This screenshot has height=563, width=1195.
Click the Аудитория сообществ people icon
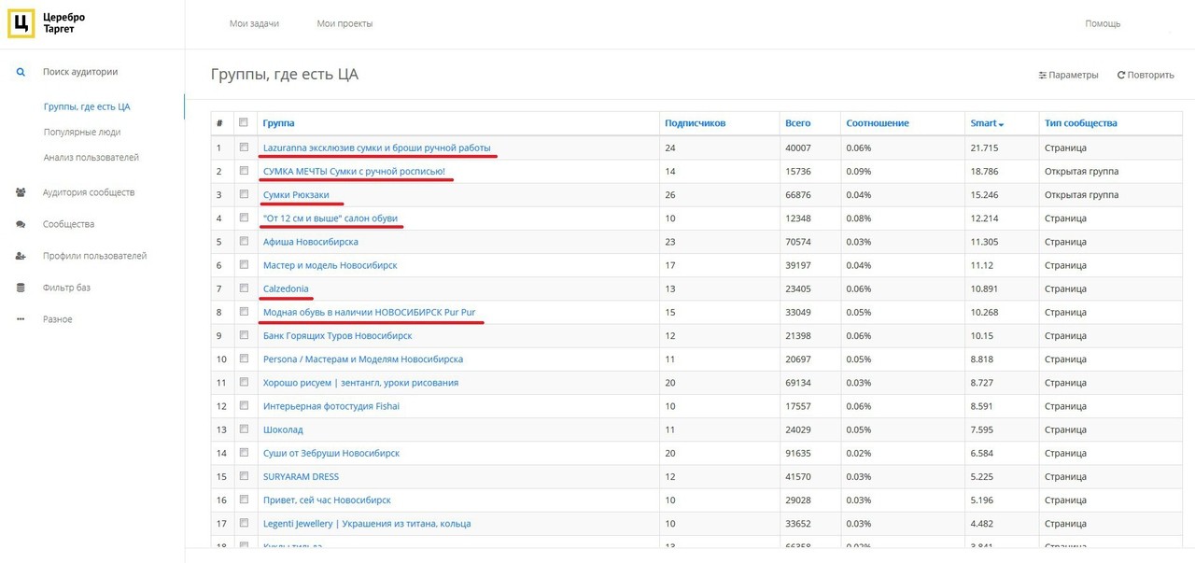21,192
